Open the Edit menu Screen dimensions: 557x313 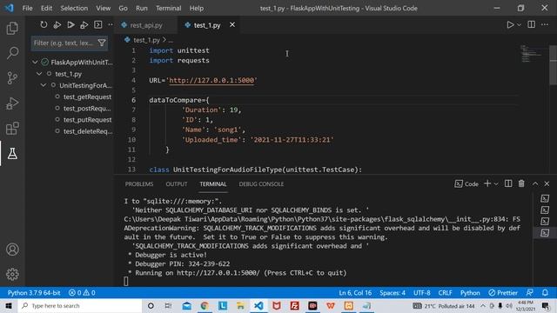point(46,8)
